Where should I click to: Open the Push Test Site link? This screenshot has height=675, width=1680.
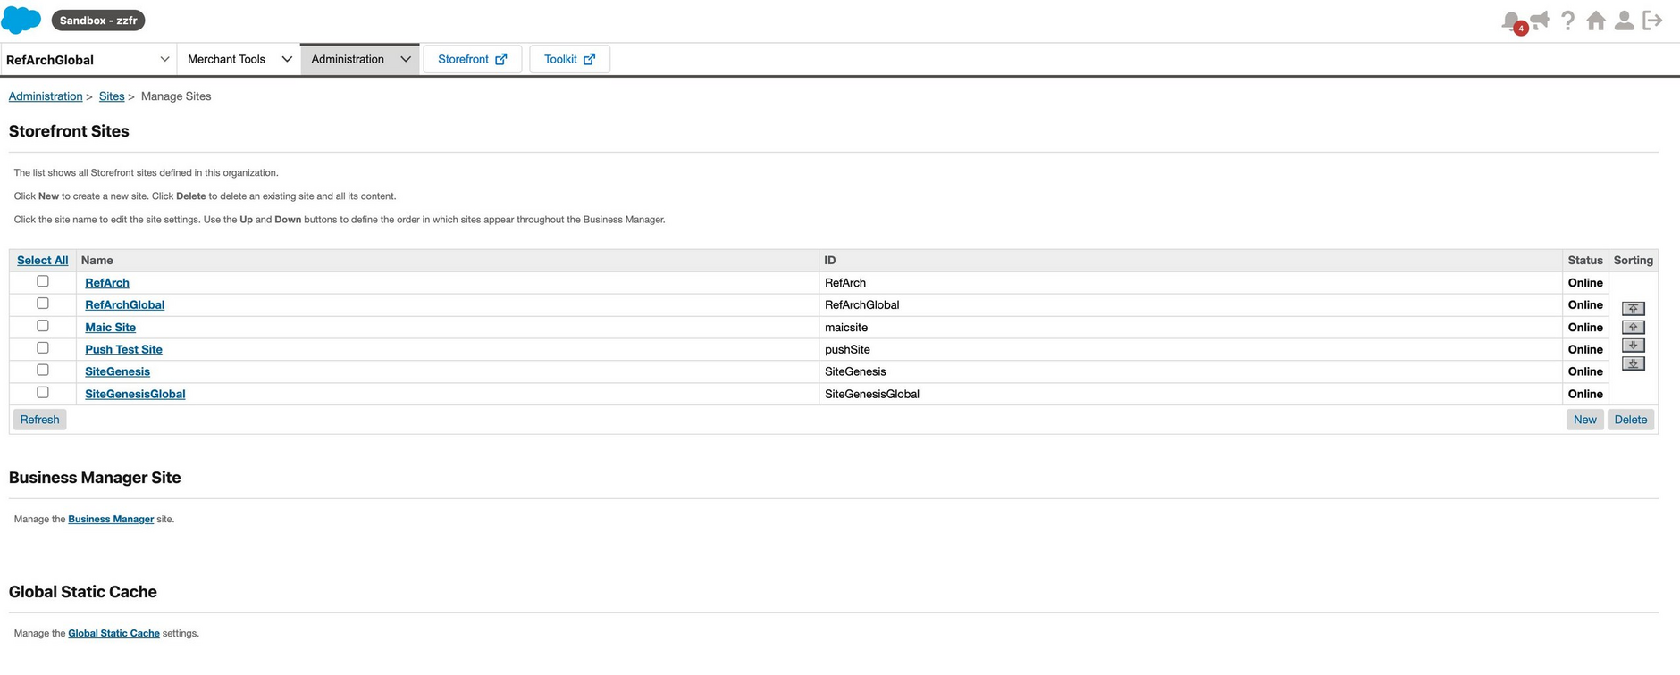tap(124, 350)
